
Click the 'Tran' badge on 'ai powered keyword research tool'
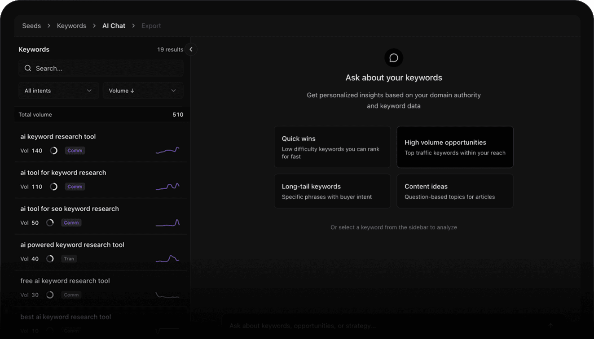click(69, 258)
